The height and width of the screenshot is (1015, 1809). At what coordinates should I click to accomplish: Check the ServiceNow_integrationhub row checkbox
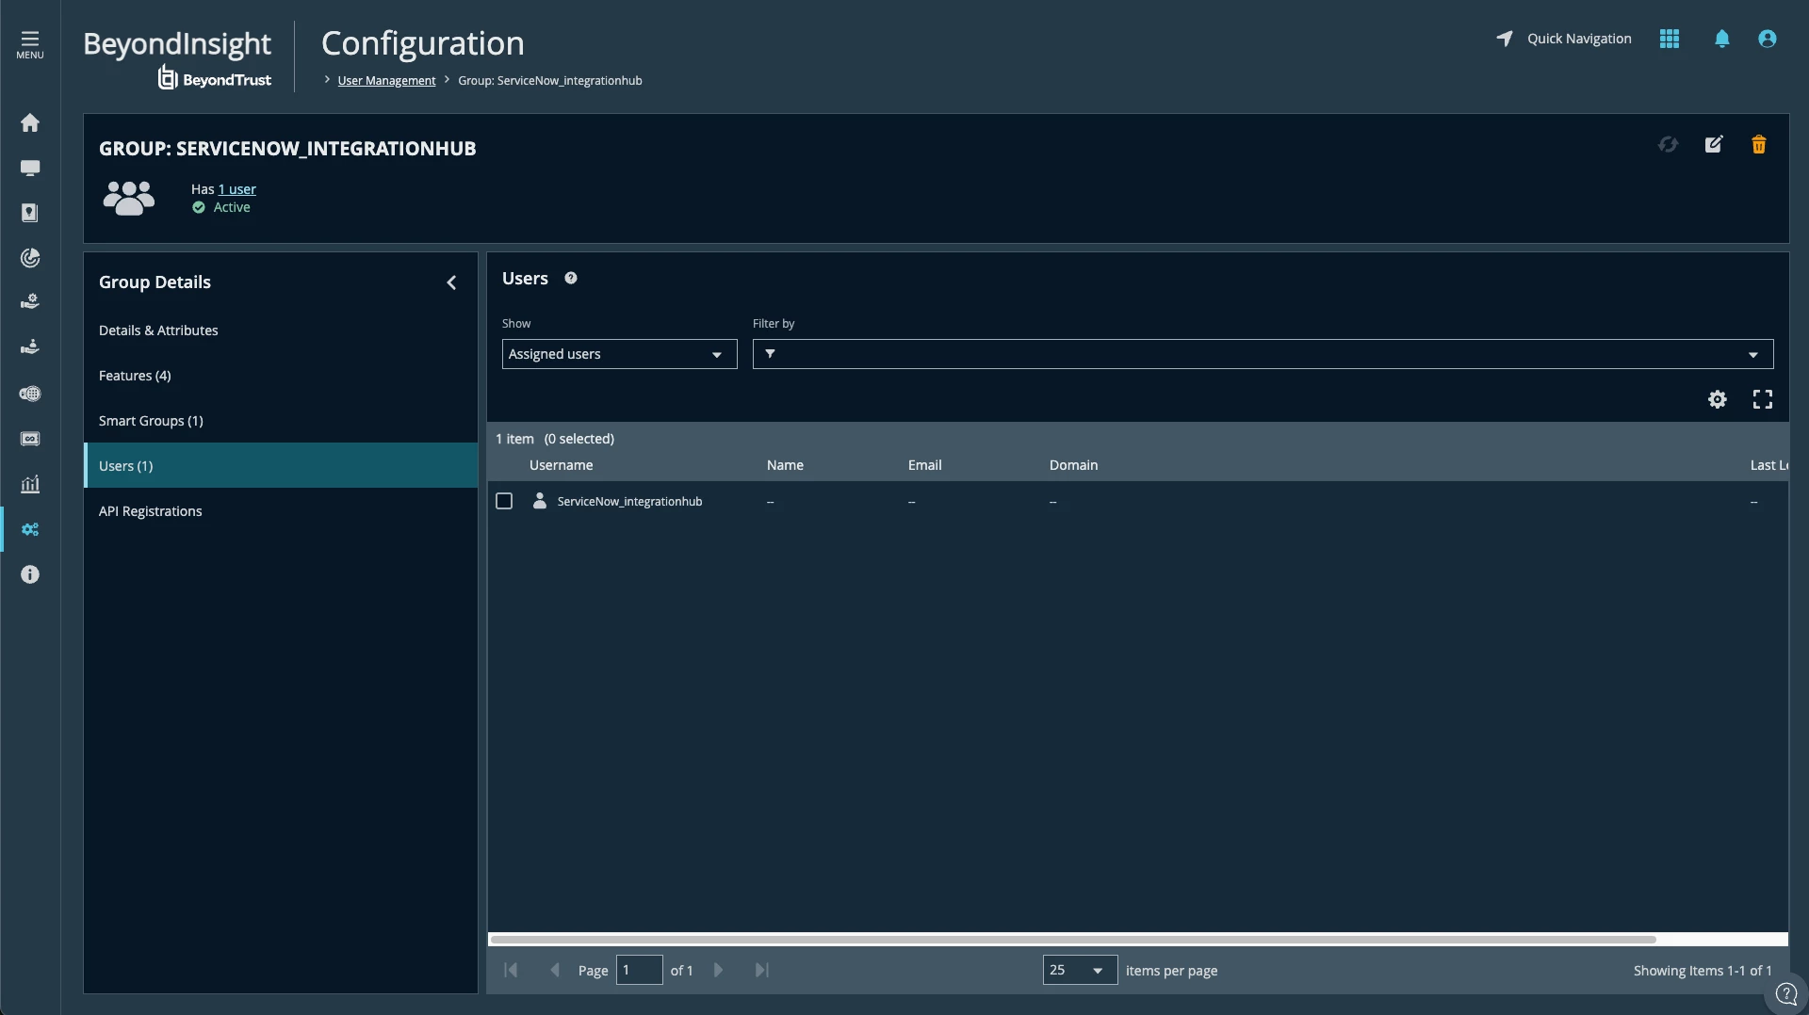[504, 501]
